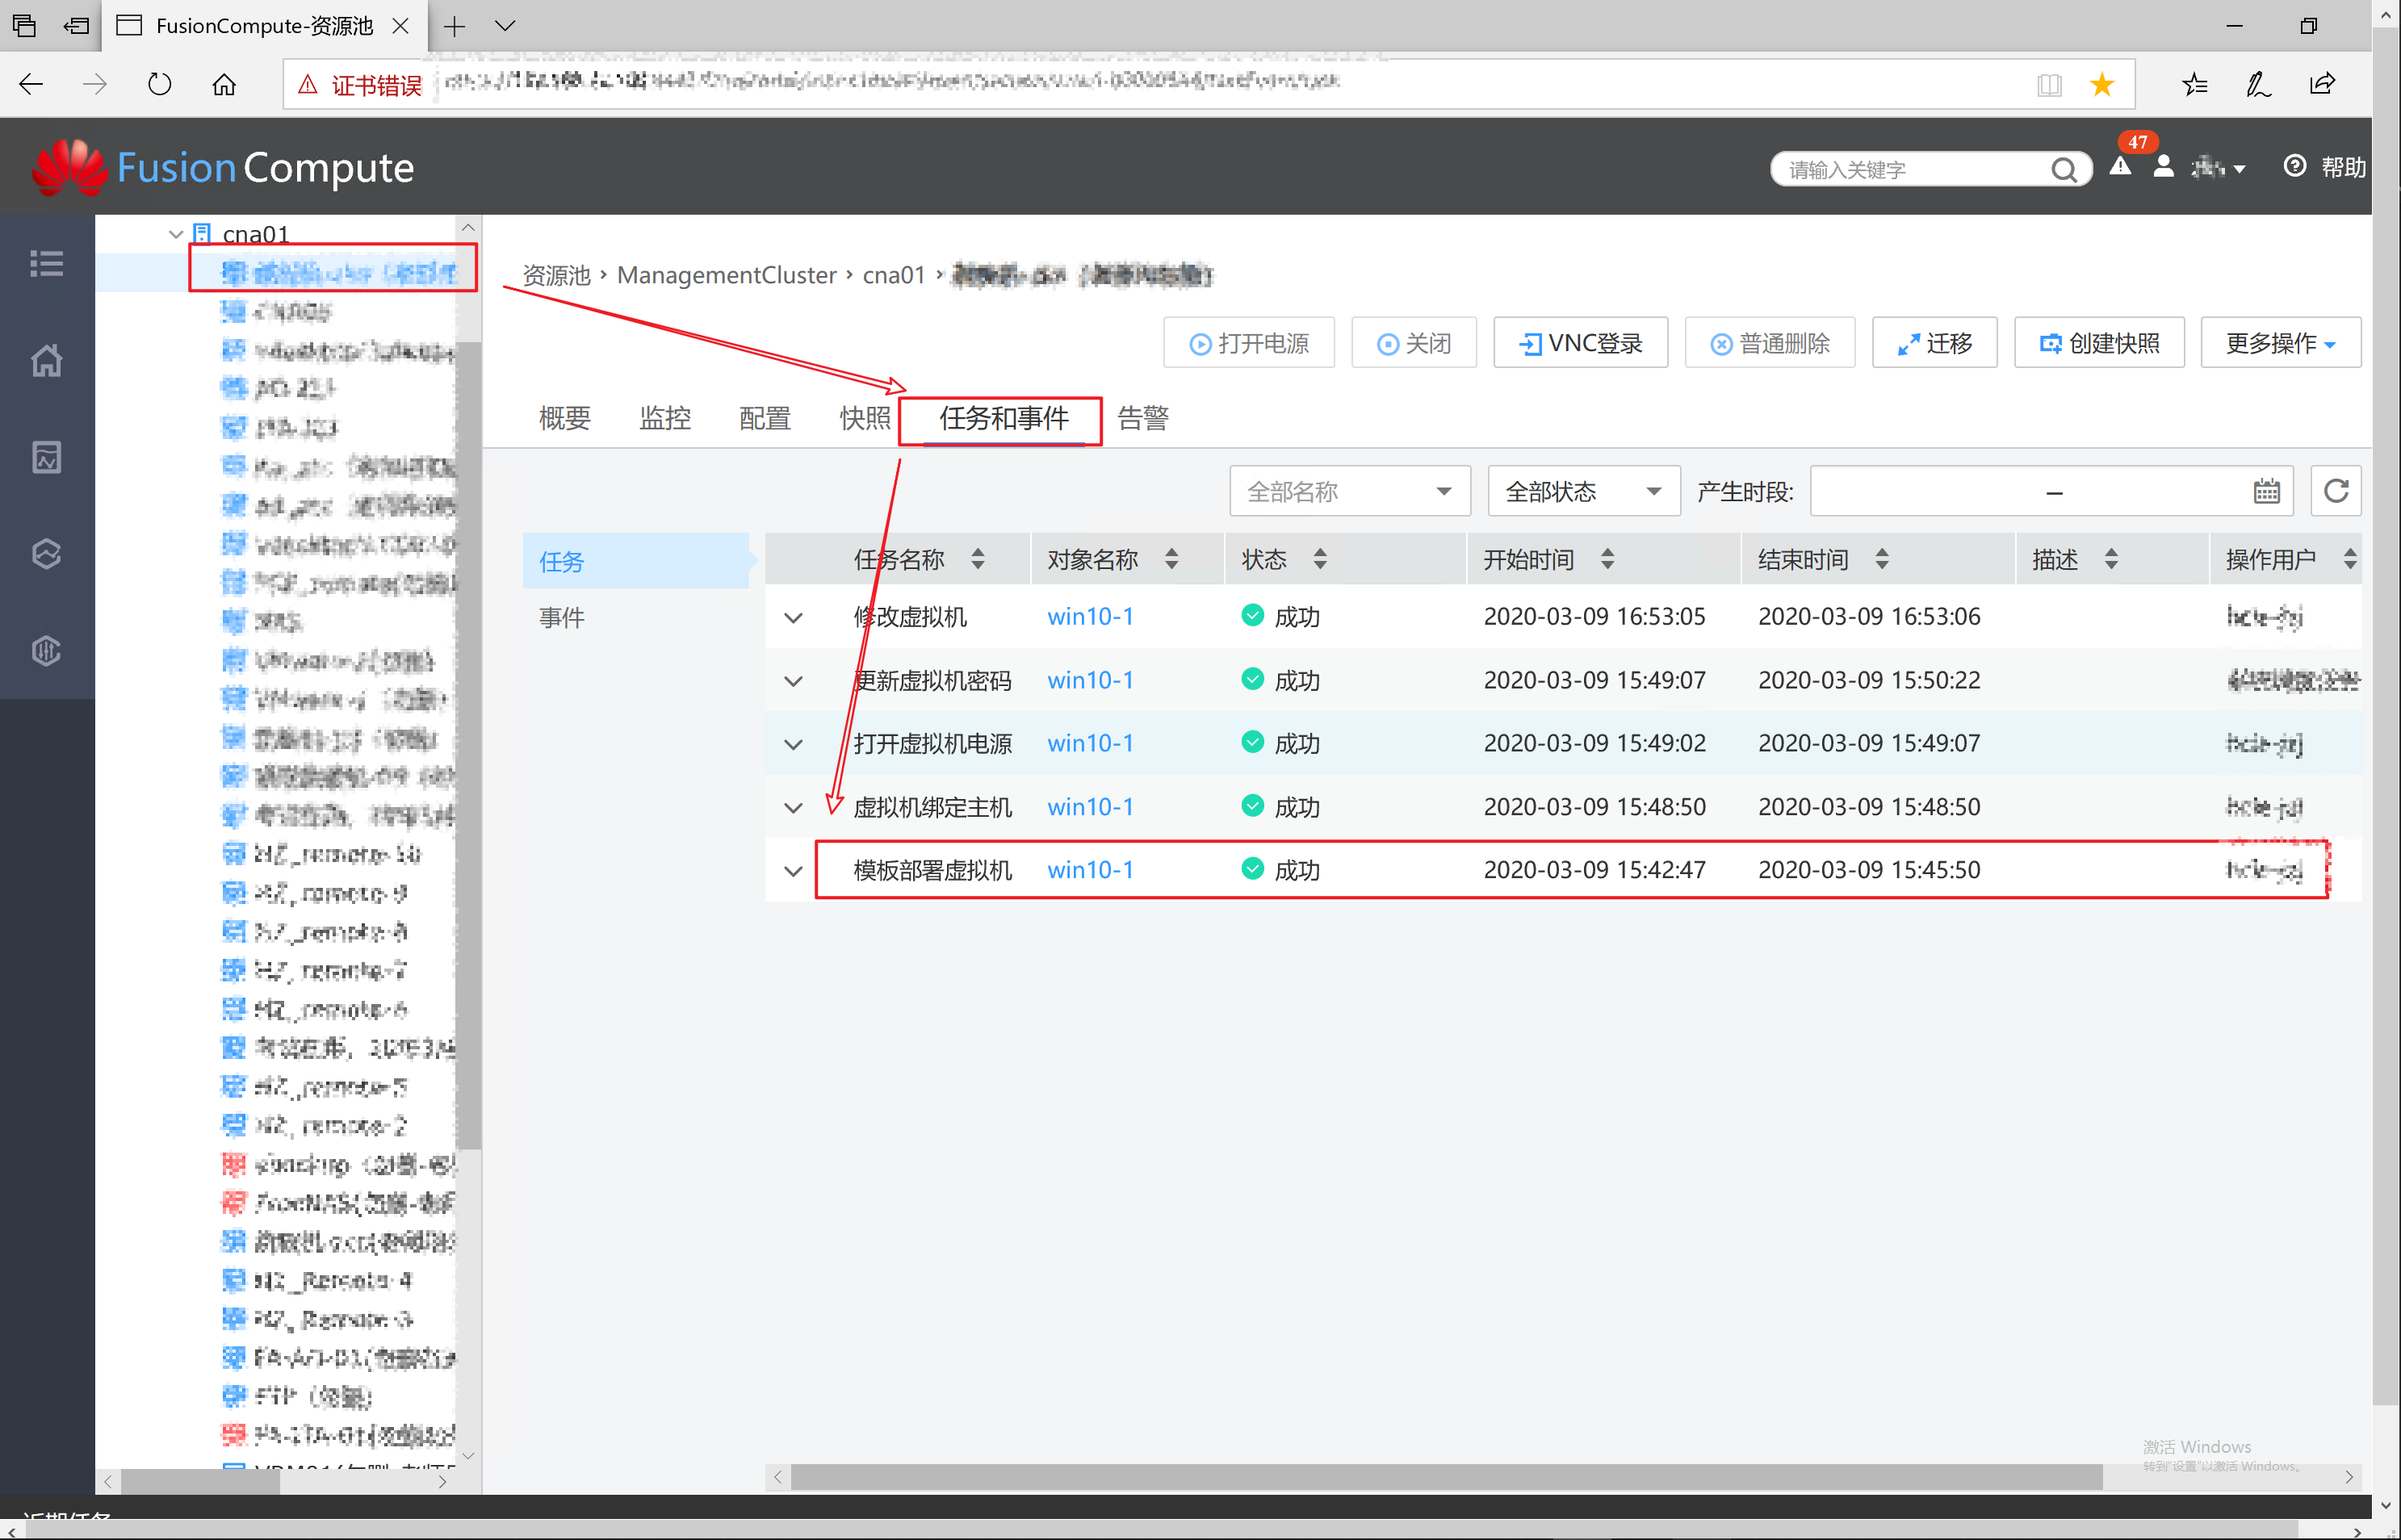Switch to the 快照 tab
Screen dimensions: 2401x1540
[864, 418]
